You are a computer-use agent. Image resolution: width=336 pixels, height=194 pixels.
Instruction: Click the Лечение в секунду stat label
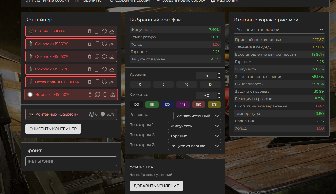click(x=253, y=47)
